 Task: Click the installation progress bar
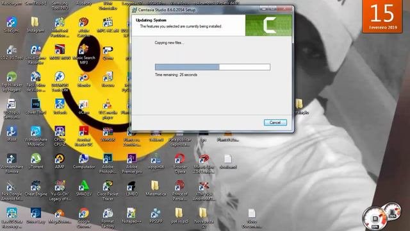pos(212,67)
